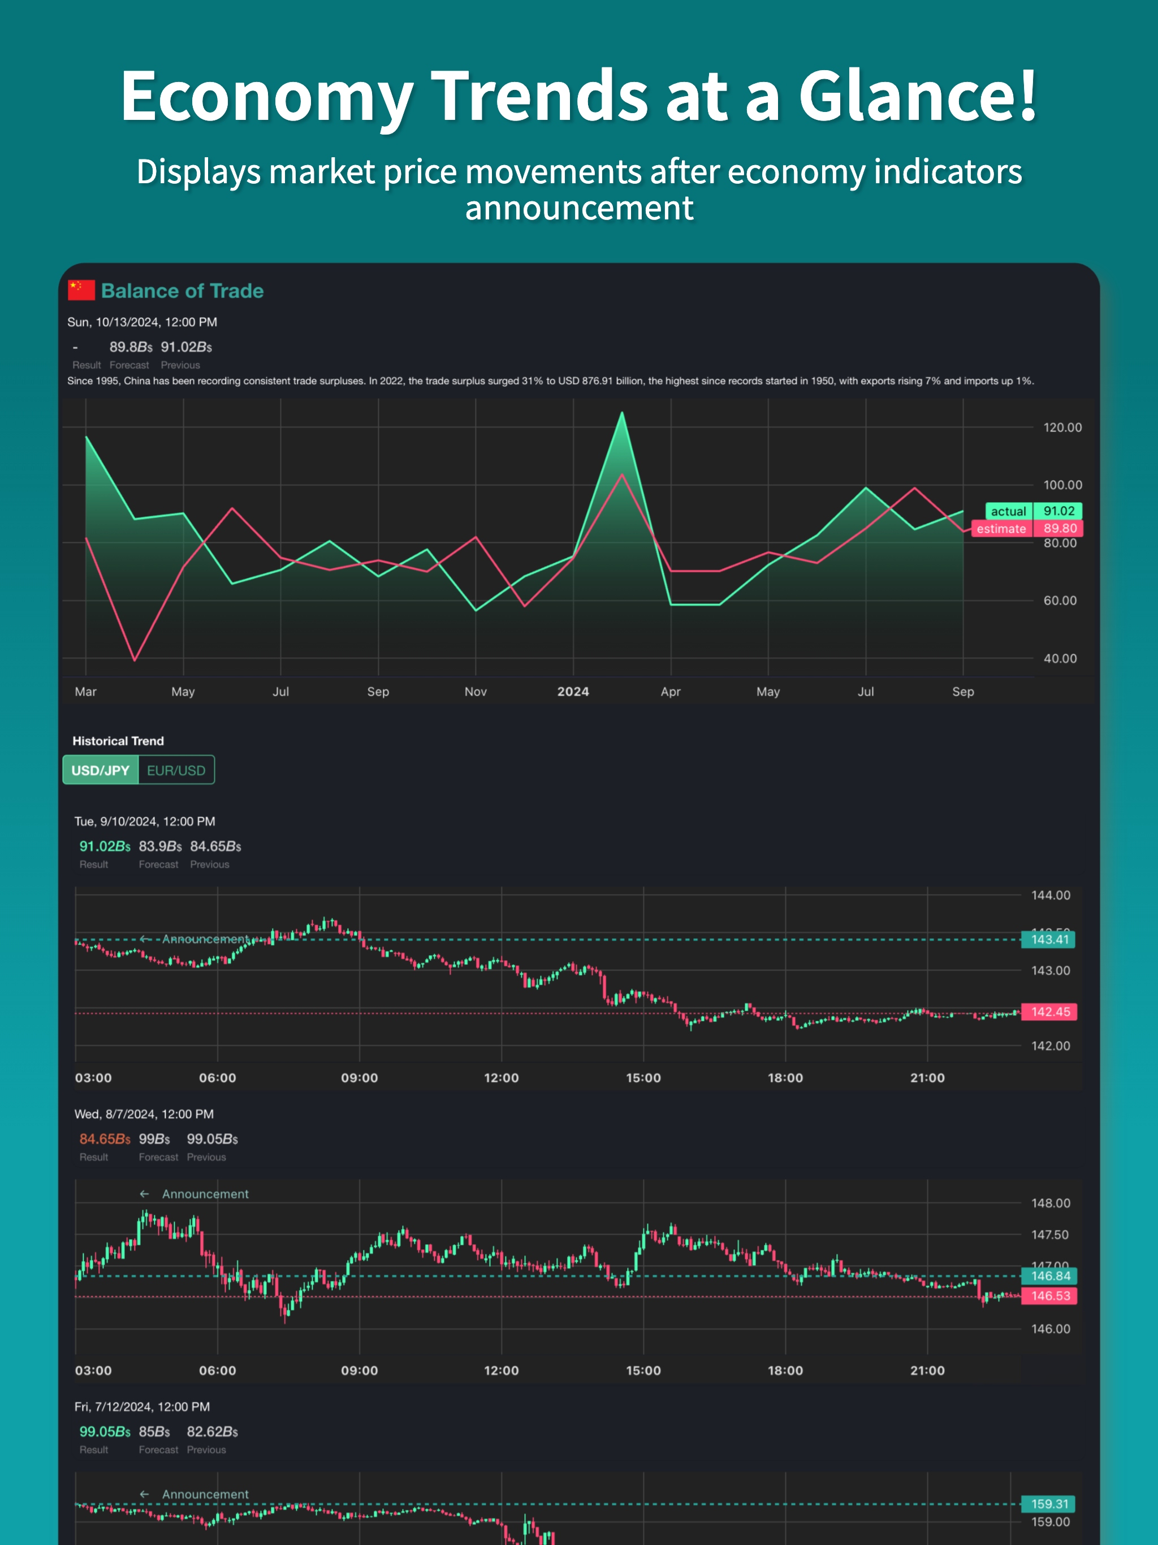Click the 142.45 current price tag
Screen dimensions: 1158x1545
pyautogui.click(x=1049, y=1012)
